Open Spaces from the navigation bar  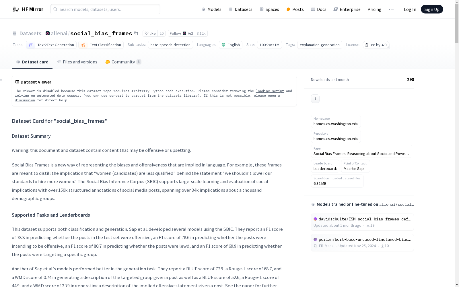click(269, 9)
